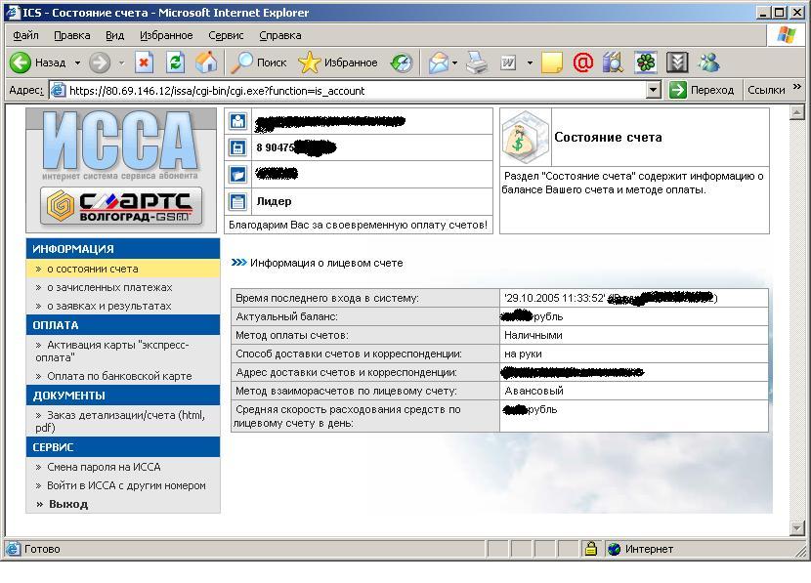Open the Сервис menu

click(x=226, y=35)
